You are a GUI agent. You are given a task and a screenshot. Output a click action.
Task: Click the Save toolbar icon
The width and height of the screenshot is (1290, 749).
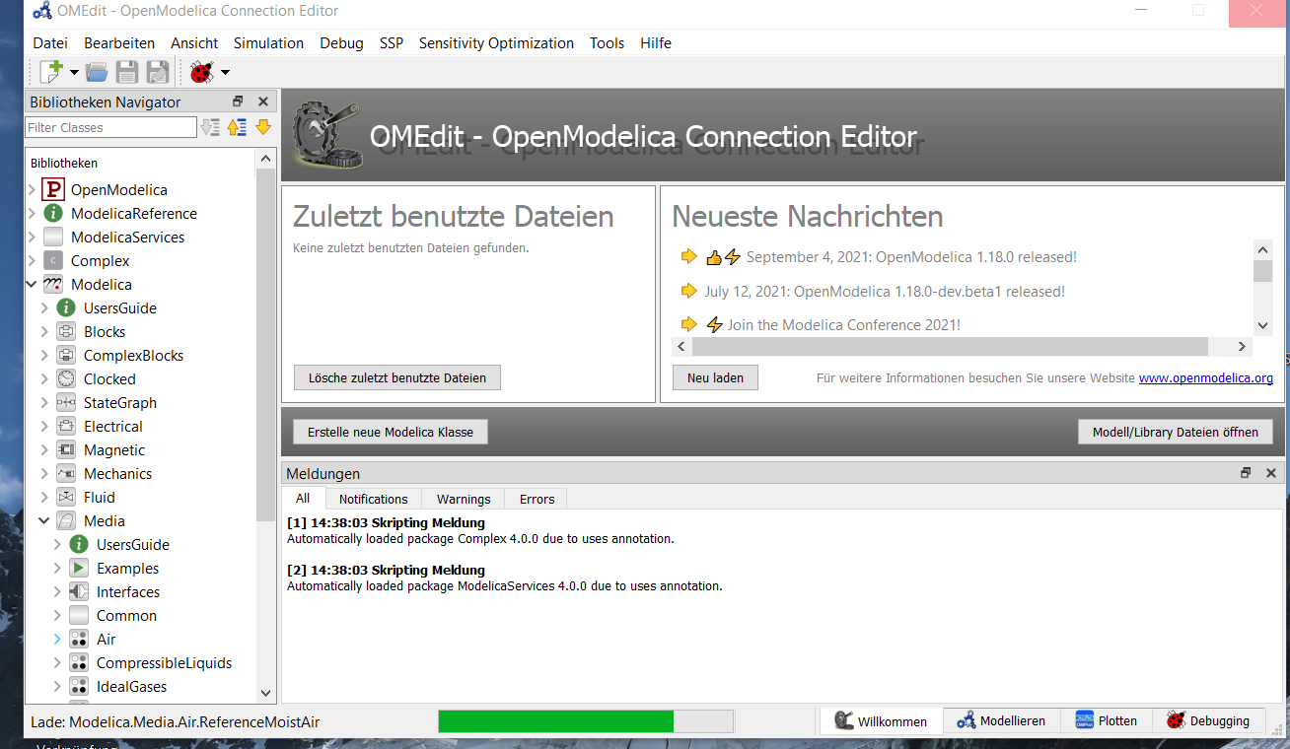tap(127, 71)
